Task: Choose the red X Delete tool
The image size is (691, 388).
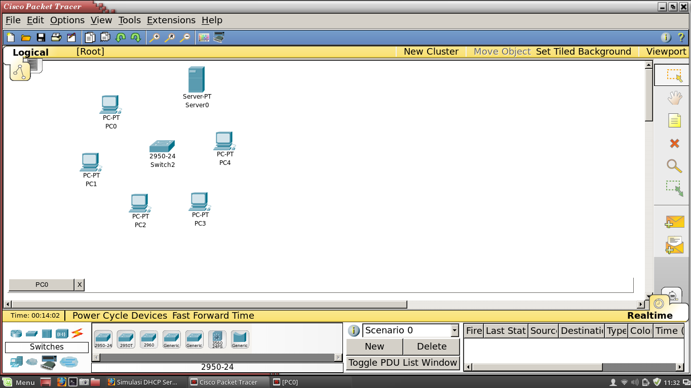Action: [674, 143]
